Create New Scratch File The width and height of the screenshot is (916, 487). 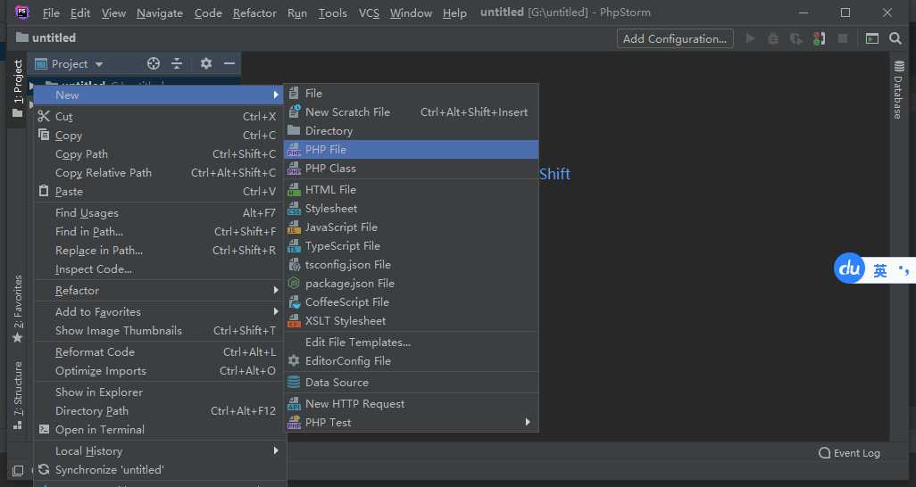(x=412, y=112)
